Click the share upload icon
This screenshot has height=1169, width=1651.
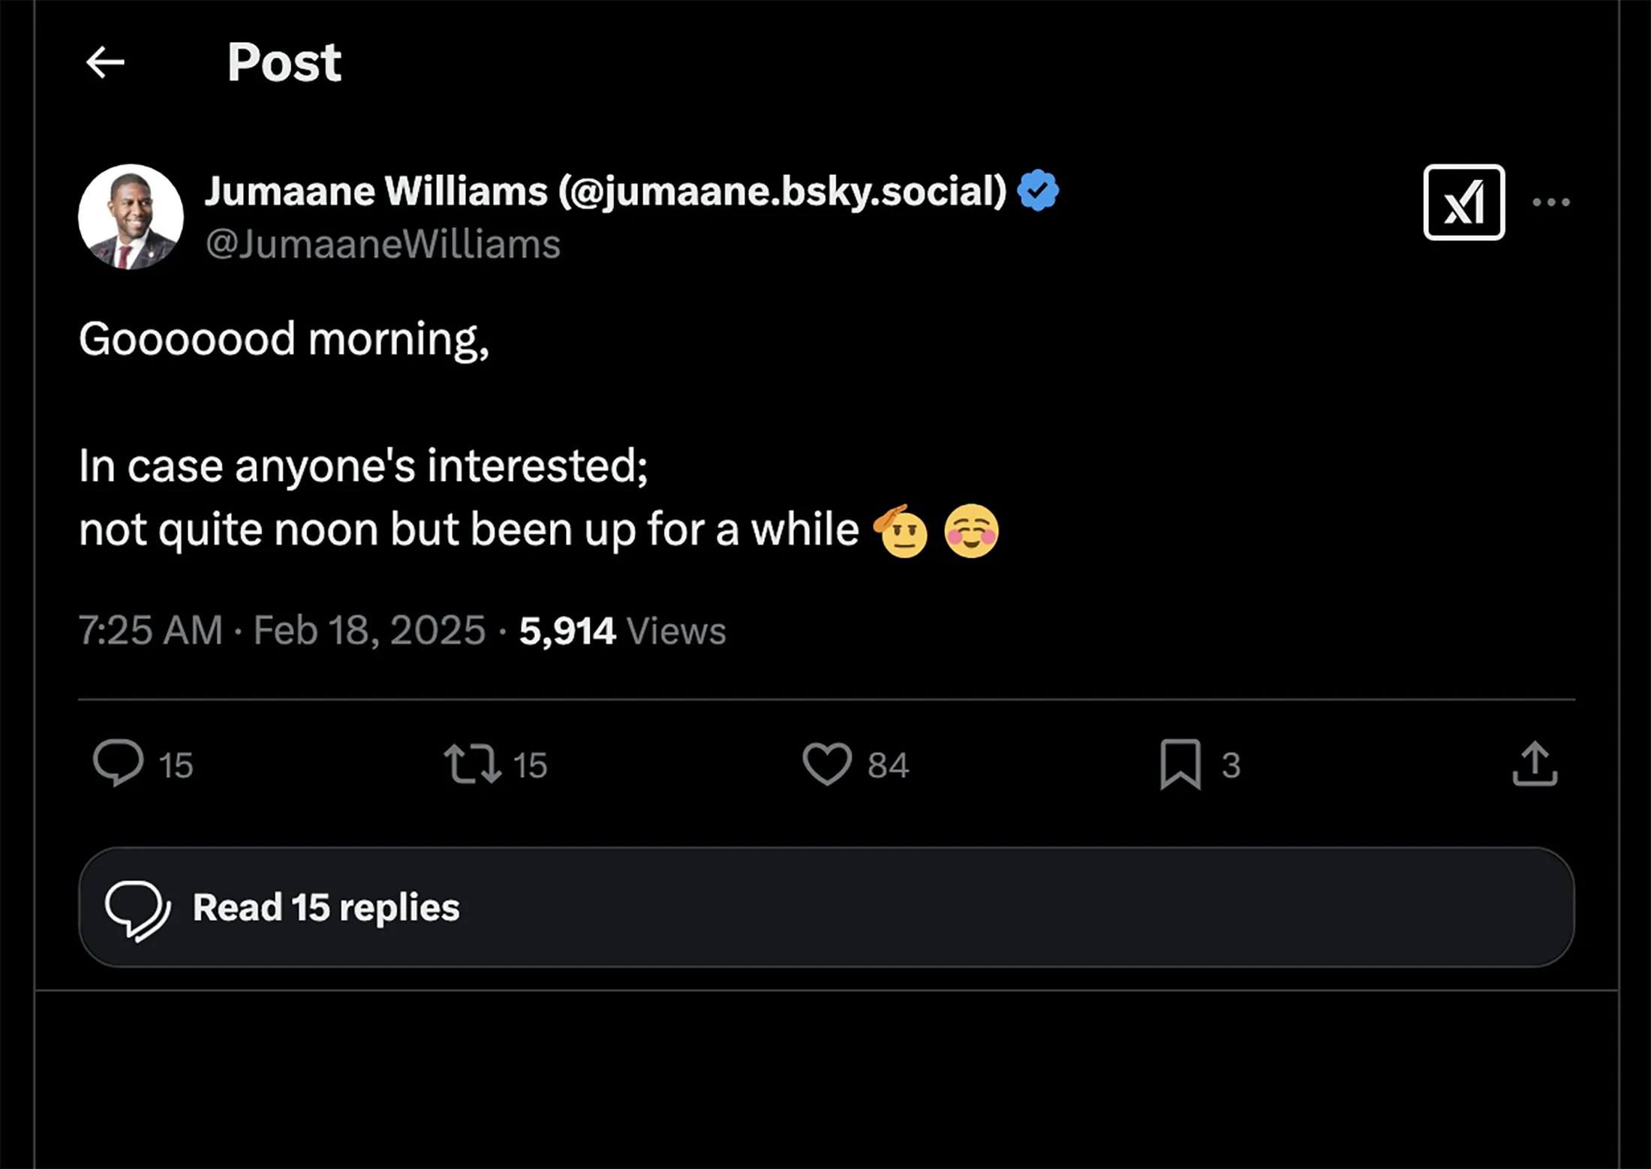point(1535,764)
